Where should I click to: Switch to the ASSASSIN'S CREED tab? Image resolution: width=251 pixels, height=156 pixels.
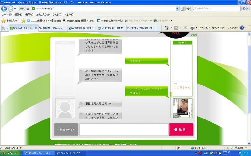coord(82,28)
